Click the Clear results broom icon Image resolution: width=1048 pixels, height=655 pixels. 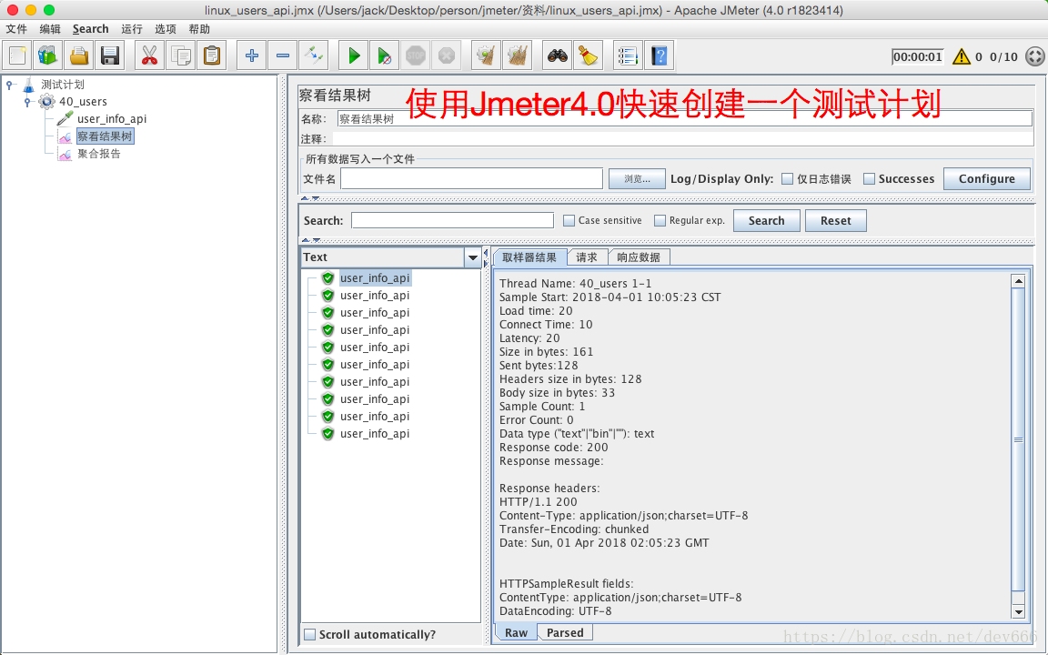pos(486,55)
